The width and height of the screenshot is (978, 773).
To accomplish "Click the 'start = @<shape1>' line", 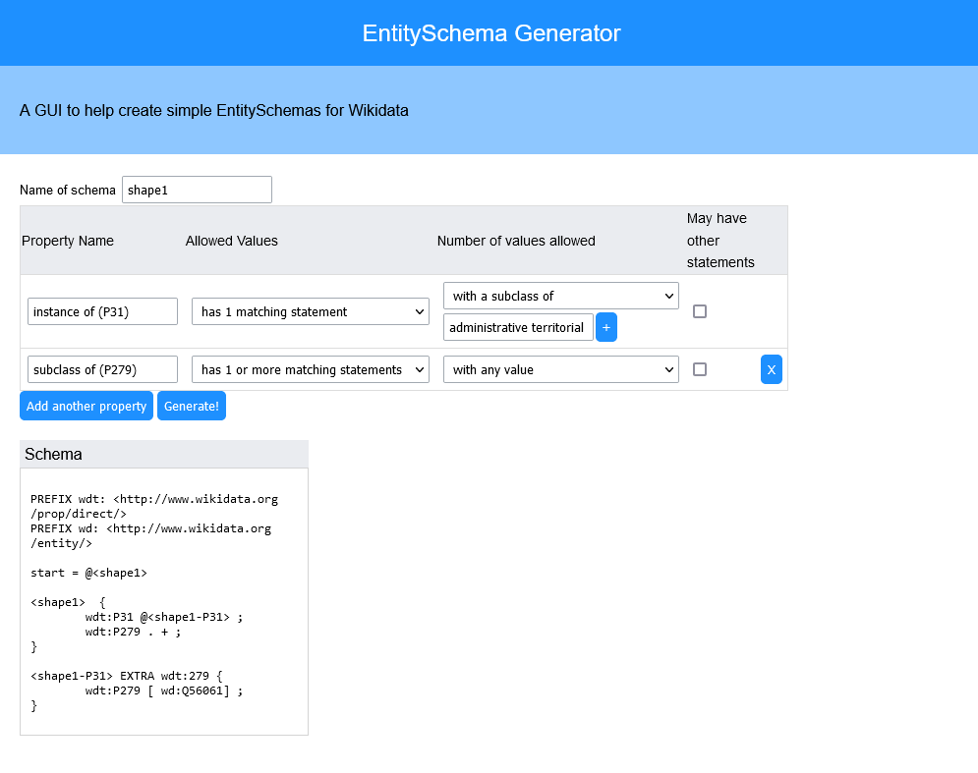I will [88, 573].
